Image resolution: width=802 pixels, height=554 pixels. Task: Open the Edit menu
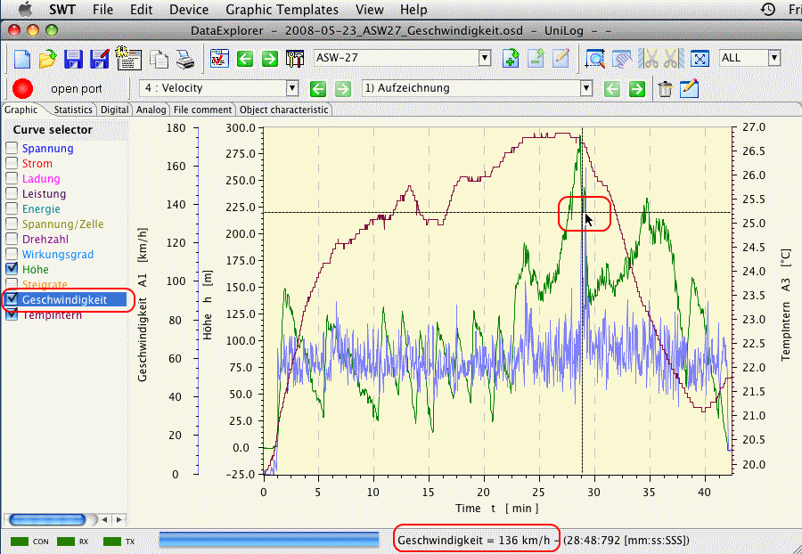pyautogui.click(x=141, y=9)
